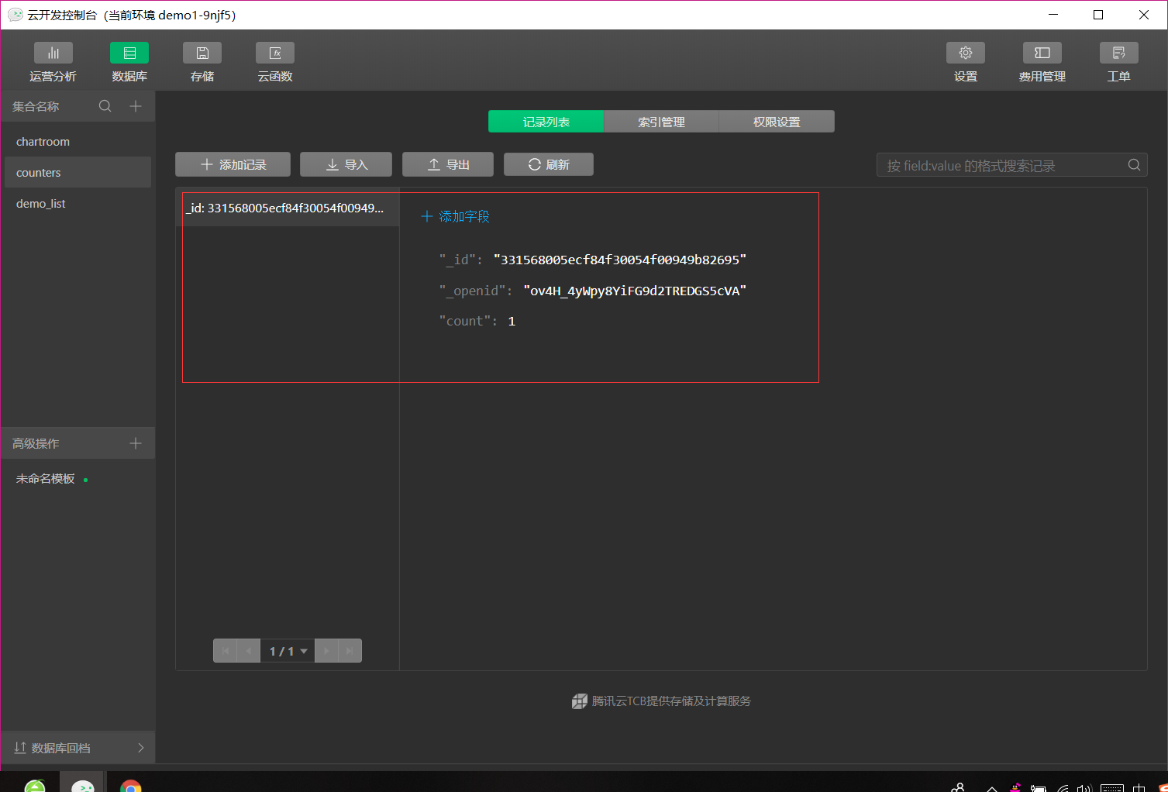This screenshot has width=1168, height=792.
Task: Open the input method indicator in taskbar
Action: pyautogui.click(x=1139, y=788)
